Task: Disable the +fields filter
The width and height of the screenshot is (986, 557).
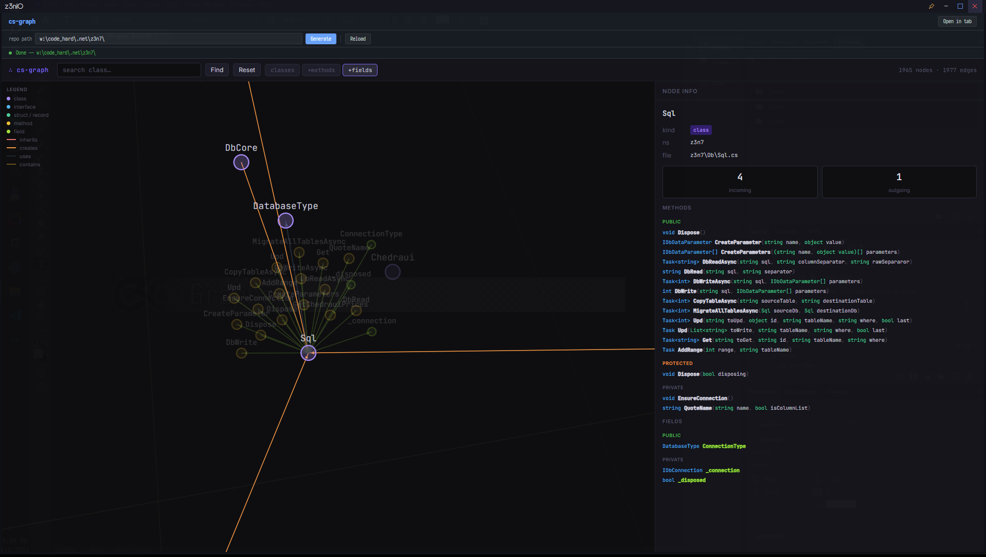Action: [360, 70]
